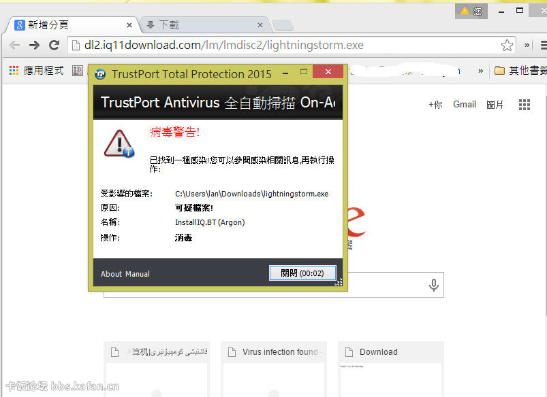This screenshot has width=547, height=397.
Task: Open a new tab with the blank tab button
Action: coord(282,26)
